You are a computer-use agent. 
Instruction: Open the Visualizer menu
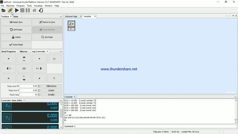38,6
